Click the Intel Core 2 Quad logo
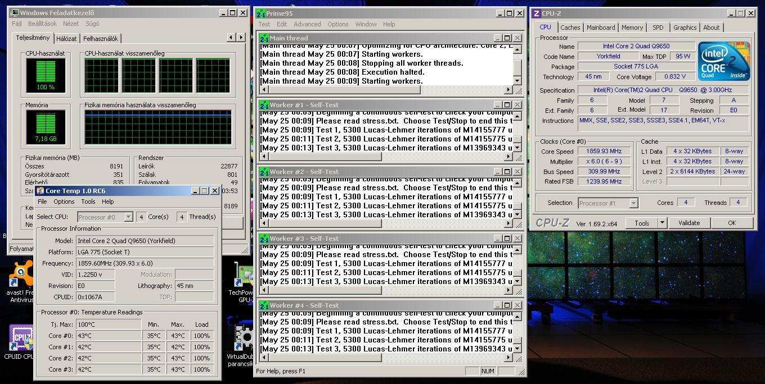Screen dimensions: 765x384 click(724, 61)
